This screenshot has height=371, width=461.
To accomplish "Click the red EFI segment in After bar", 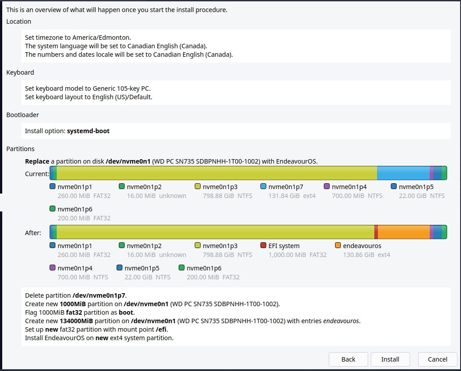I will coord(376,232).
